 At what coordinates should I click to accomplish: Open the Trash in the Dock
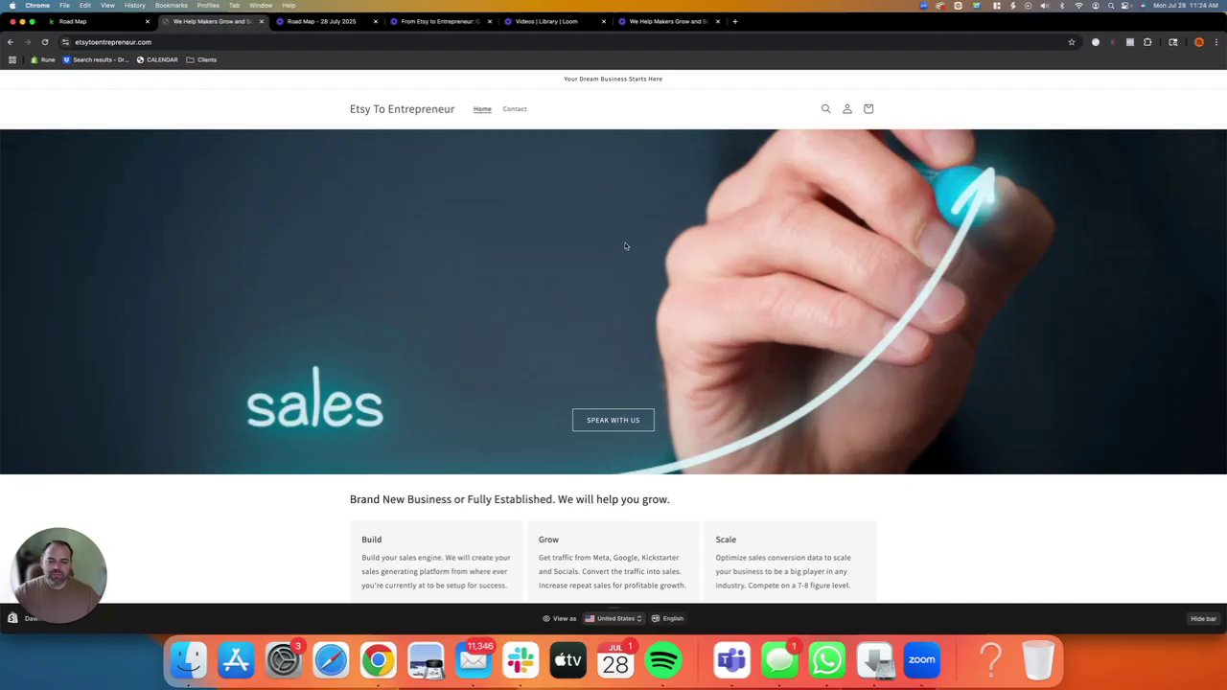coord(1038,659)
